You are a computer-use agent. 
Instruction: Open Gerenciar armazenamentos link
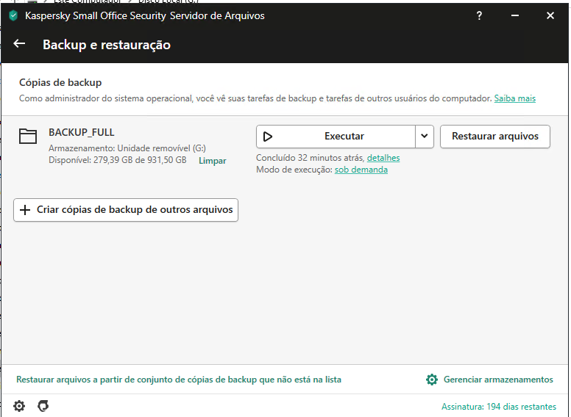498,380
